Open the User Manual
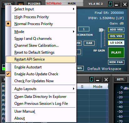This screenshot has height=123, width=129. (x=41, y=111)
